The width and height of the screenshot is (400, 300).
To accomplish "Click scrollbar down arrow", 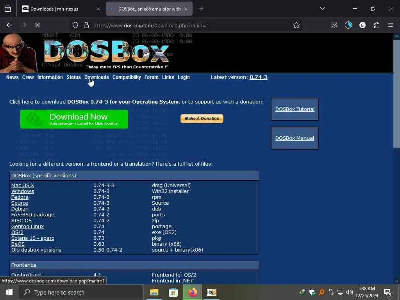I will [x=396, y=281].
